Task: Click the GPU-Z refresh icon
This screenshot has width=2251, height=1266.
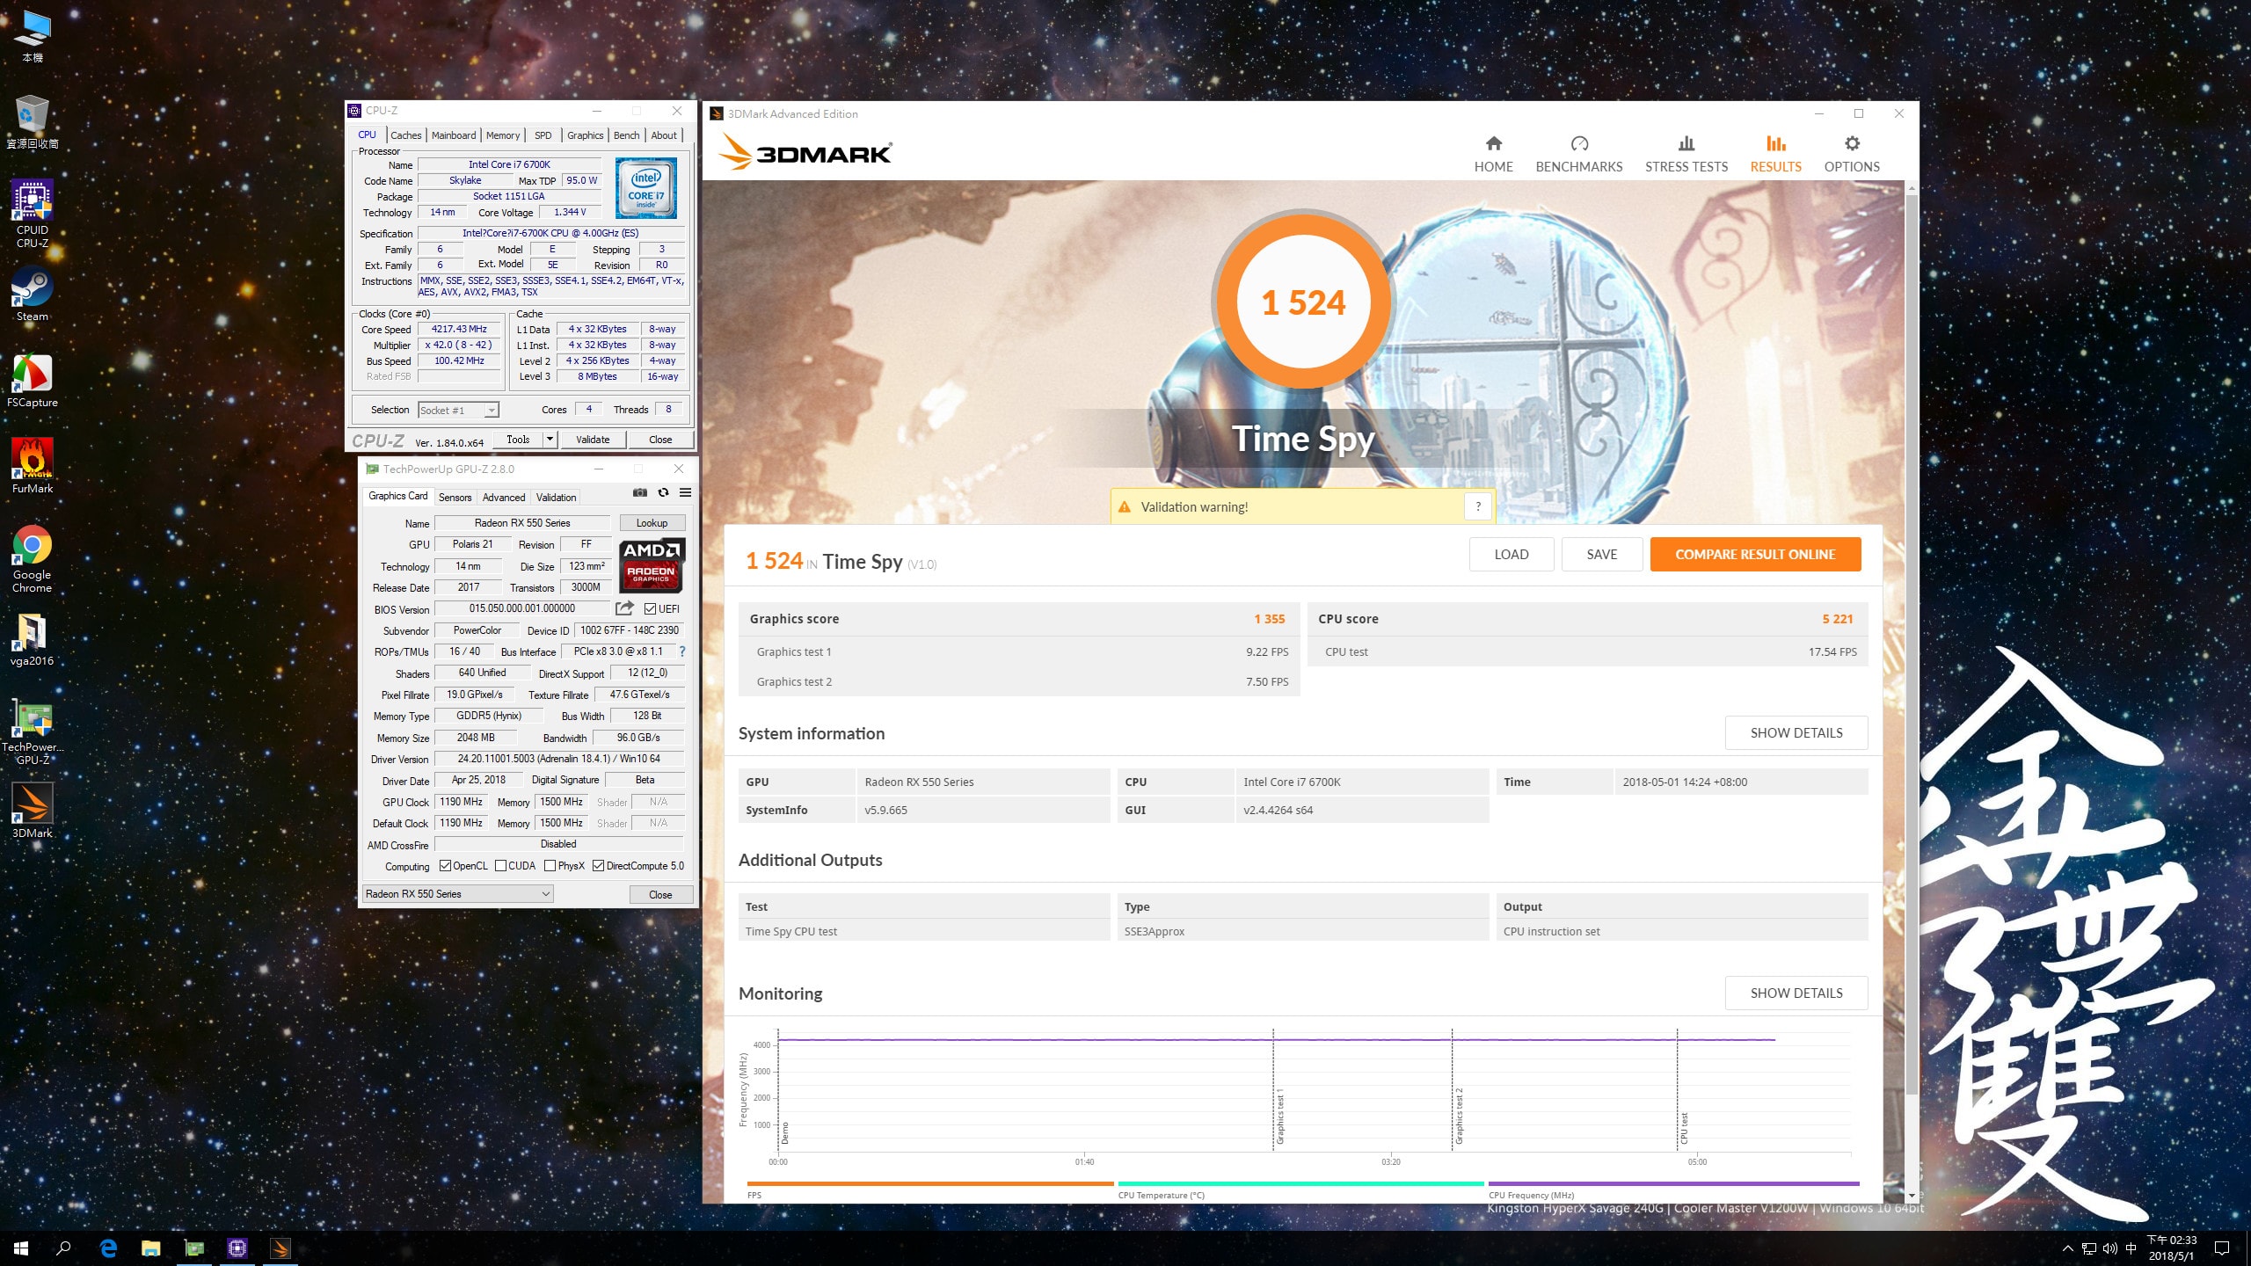Action: point(663,493)
